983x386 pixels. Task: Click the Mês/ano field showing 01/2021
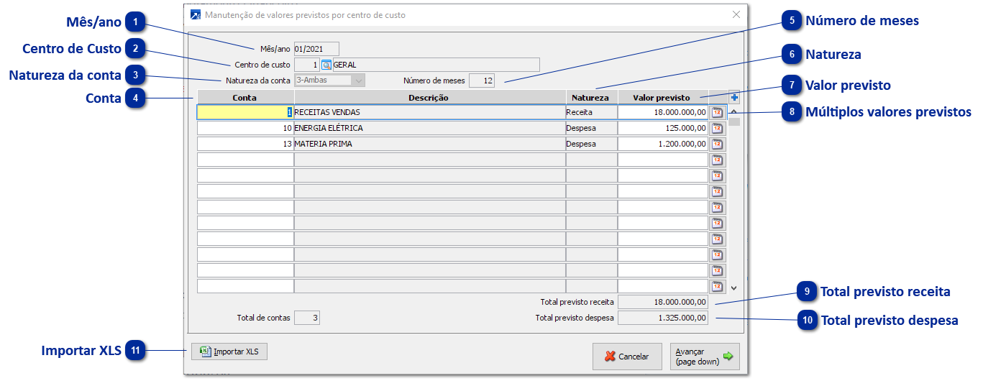click(x=316, y=49)
